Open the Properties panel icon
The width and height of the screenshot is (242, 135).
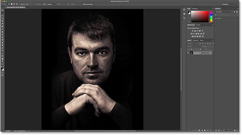click(x=184, y=14)
